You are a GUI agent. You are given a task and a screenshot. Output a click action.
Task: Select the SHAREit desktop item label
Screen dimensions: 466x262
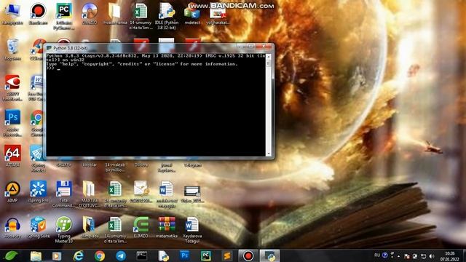pos(64,165)
